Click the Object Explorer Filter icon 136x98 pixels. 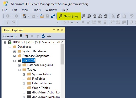click(38, 36)
